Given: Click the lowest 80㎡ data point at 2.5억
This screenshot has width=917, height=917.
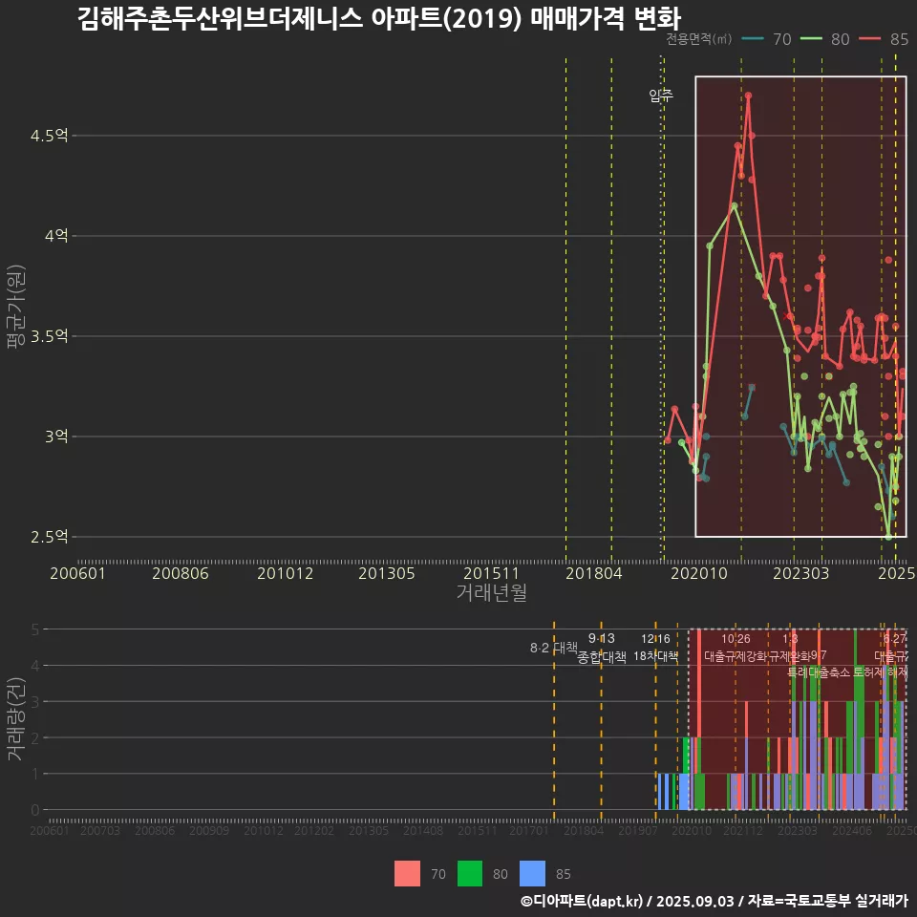Looking at the screenshot, I should (888, 537).
